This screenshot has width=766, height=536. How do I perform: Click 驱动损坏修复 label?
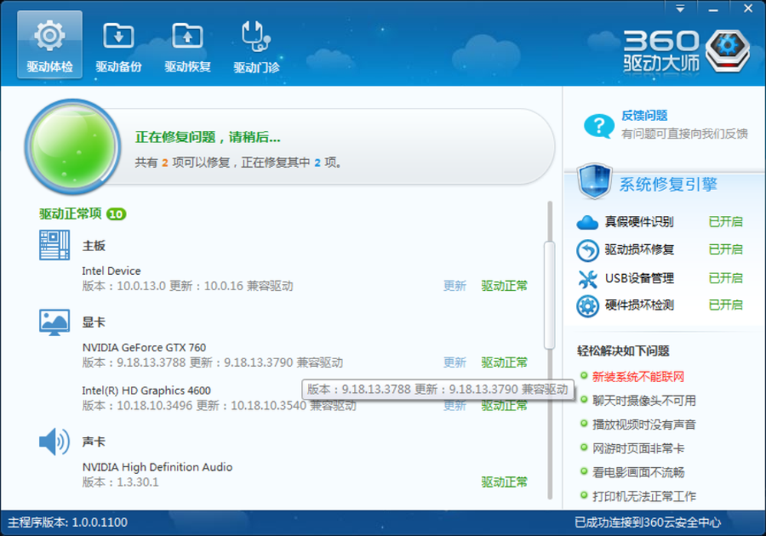(x=639, y=250)
